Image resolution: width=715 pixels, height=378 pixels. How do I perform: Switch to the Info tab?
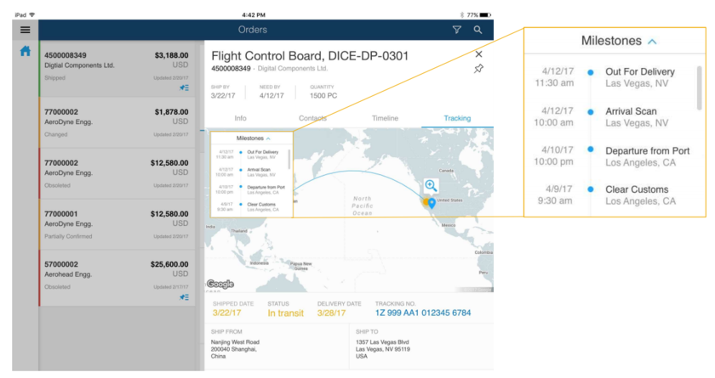pos(240,118)
